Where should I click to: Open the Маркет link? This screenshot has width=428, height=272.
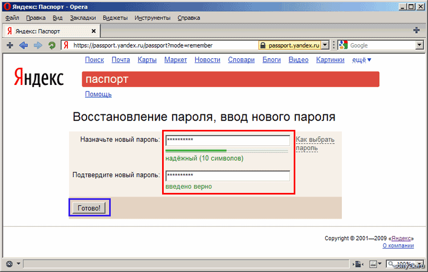pyautogui.click(x=175, y=60)
